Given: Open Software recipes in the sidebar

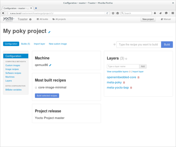Looking at the screenshot, I should tap(13, 73).
